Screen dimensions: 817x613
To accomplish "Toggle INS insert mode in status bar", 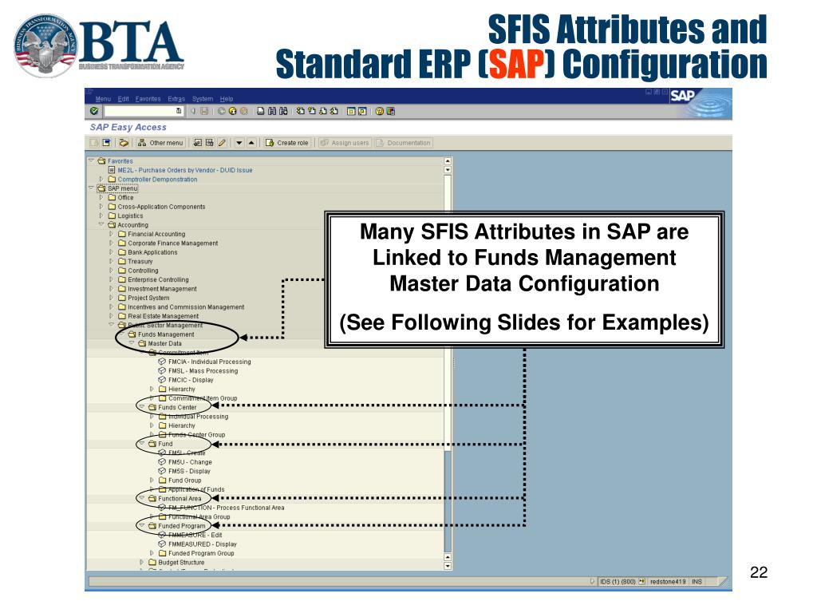I will click(697, 581).
